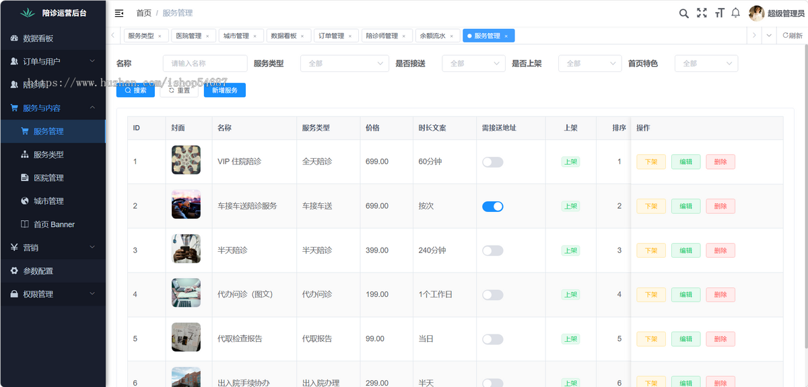Close the 数据看板 tab
This screenshot has height=387, width=808.
(x=302, y=36)
